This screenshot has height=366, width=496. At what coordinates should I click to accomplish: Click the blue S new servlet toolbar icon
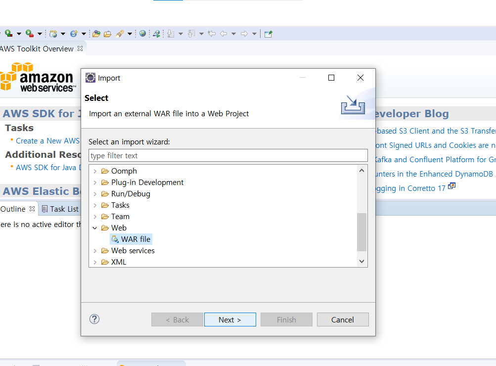click(x=74, y=34)
